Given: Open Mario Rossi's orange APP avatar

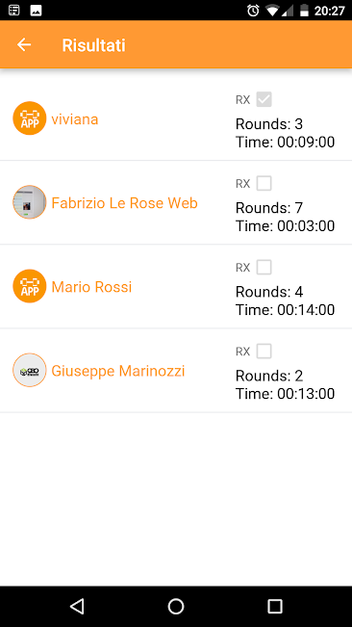Looking at the screenshot, I should pyautogui.click(x=30, y=286).
